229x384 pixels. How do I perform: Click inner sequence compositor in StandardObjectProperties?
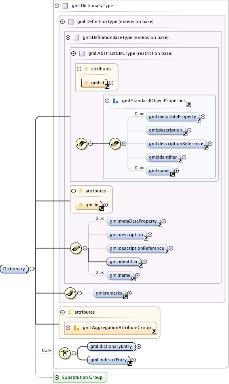[x=115, y=144]
